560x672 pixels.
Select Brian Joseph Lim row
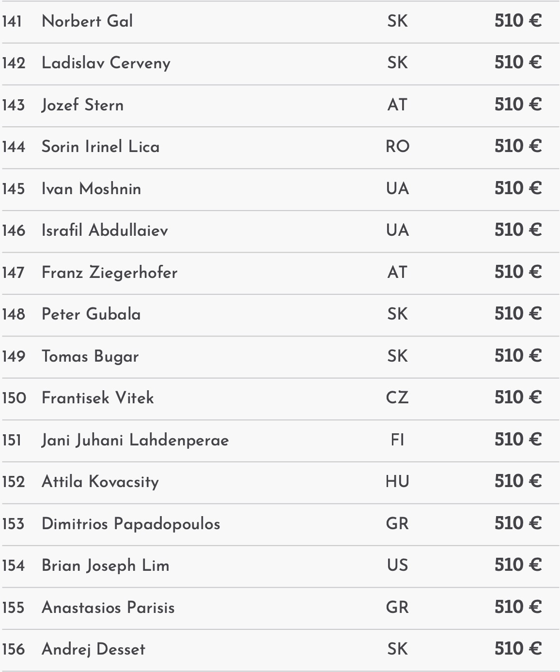coord(106,565)
